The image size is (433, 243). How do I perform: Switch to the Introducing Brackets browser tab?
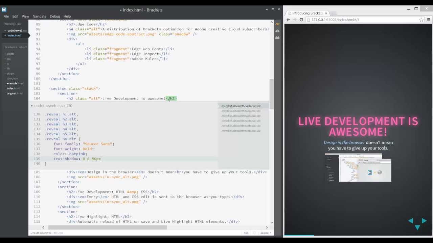[307, 13]
